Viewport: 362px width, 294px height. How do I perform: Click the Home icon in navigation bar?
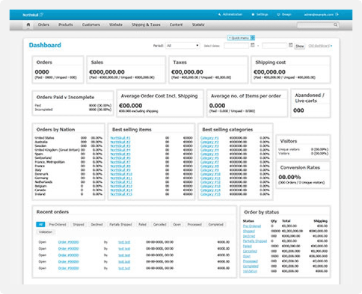coord(28,25)
